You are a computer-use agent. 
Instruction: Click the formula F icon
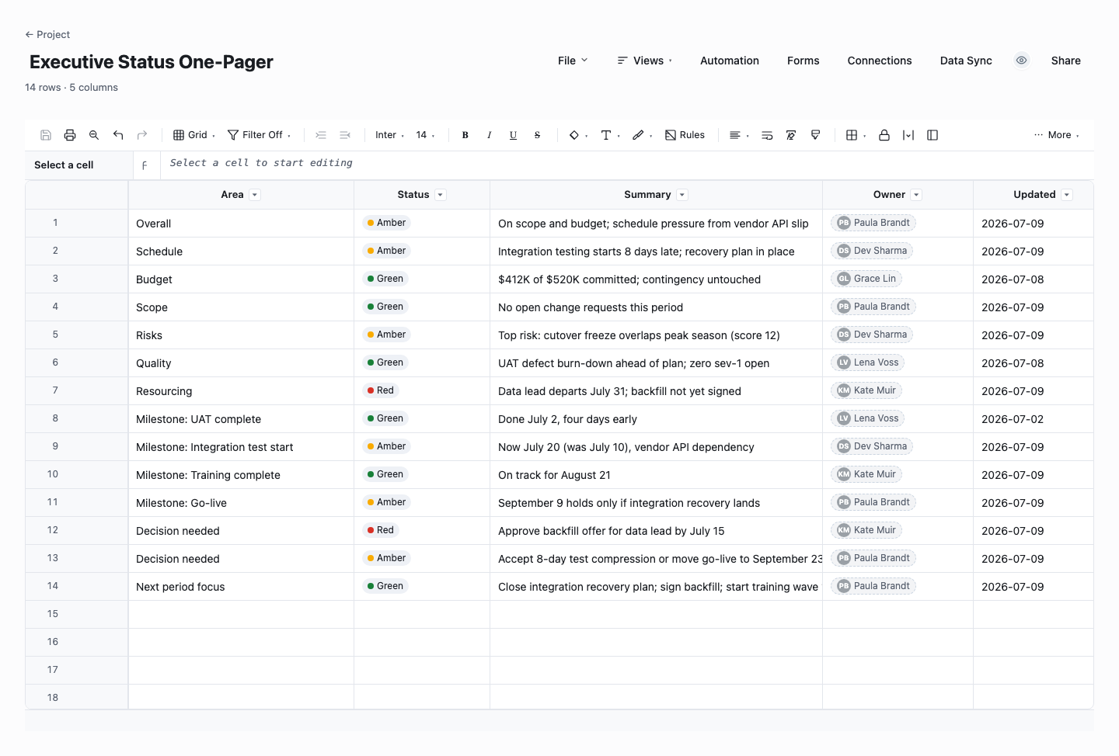(x=145, y=165)
